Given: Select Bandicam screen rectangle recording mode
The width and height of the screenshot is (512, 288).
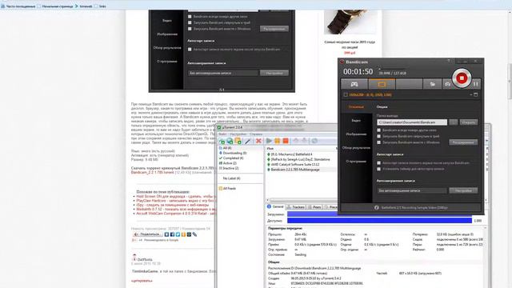Looking at the screenshot, I should [x=382, y=84].
